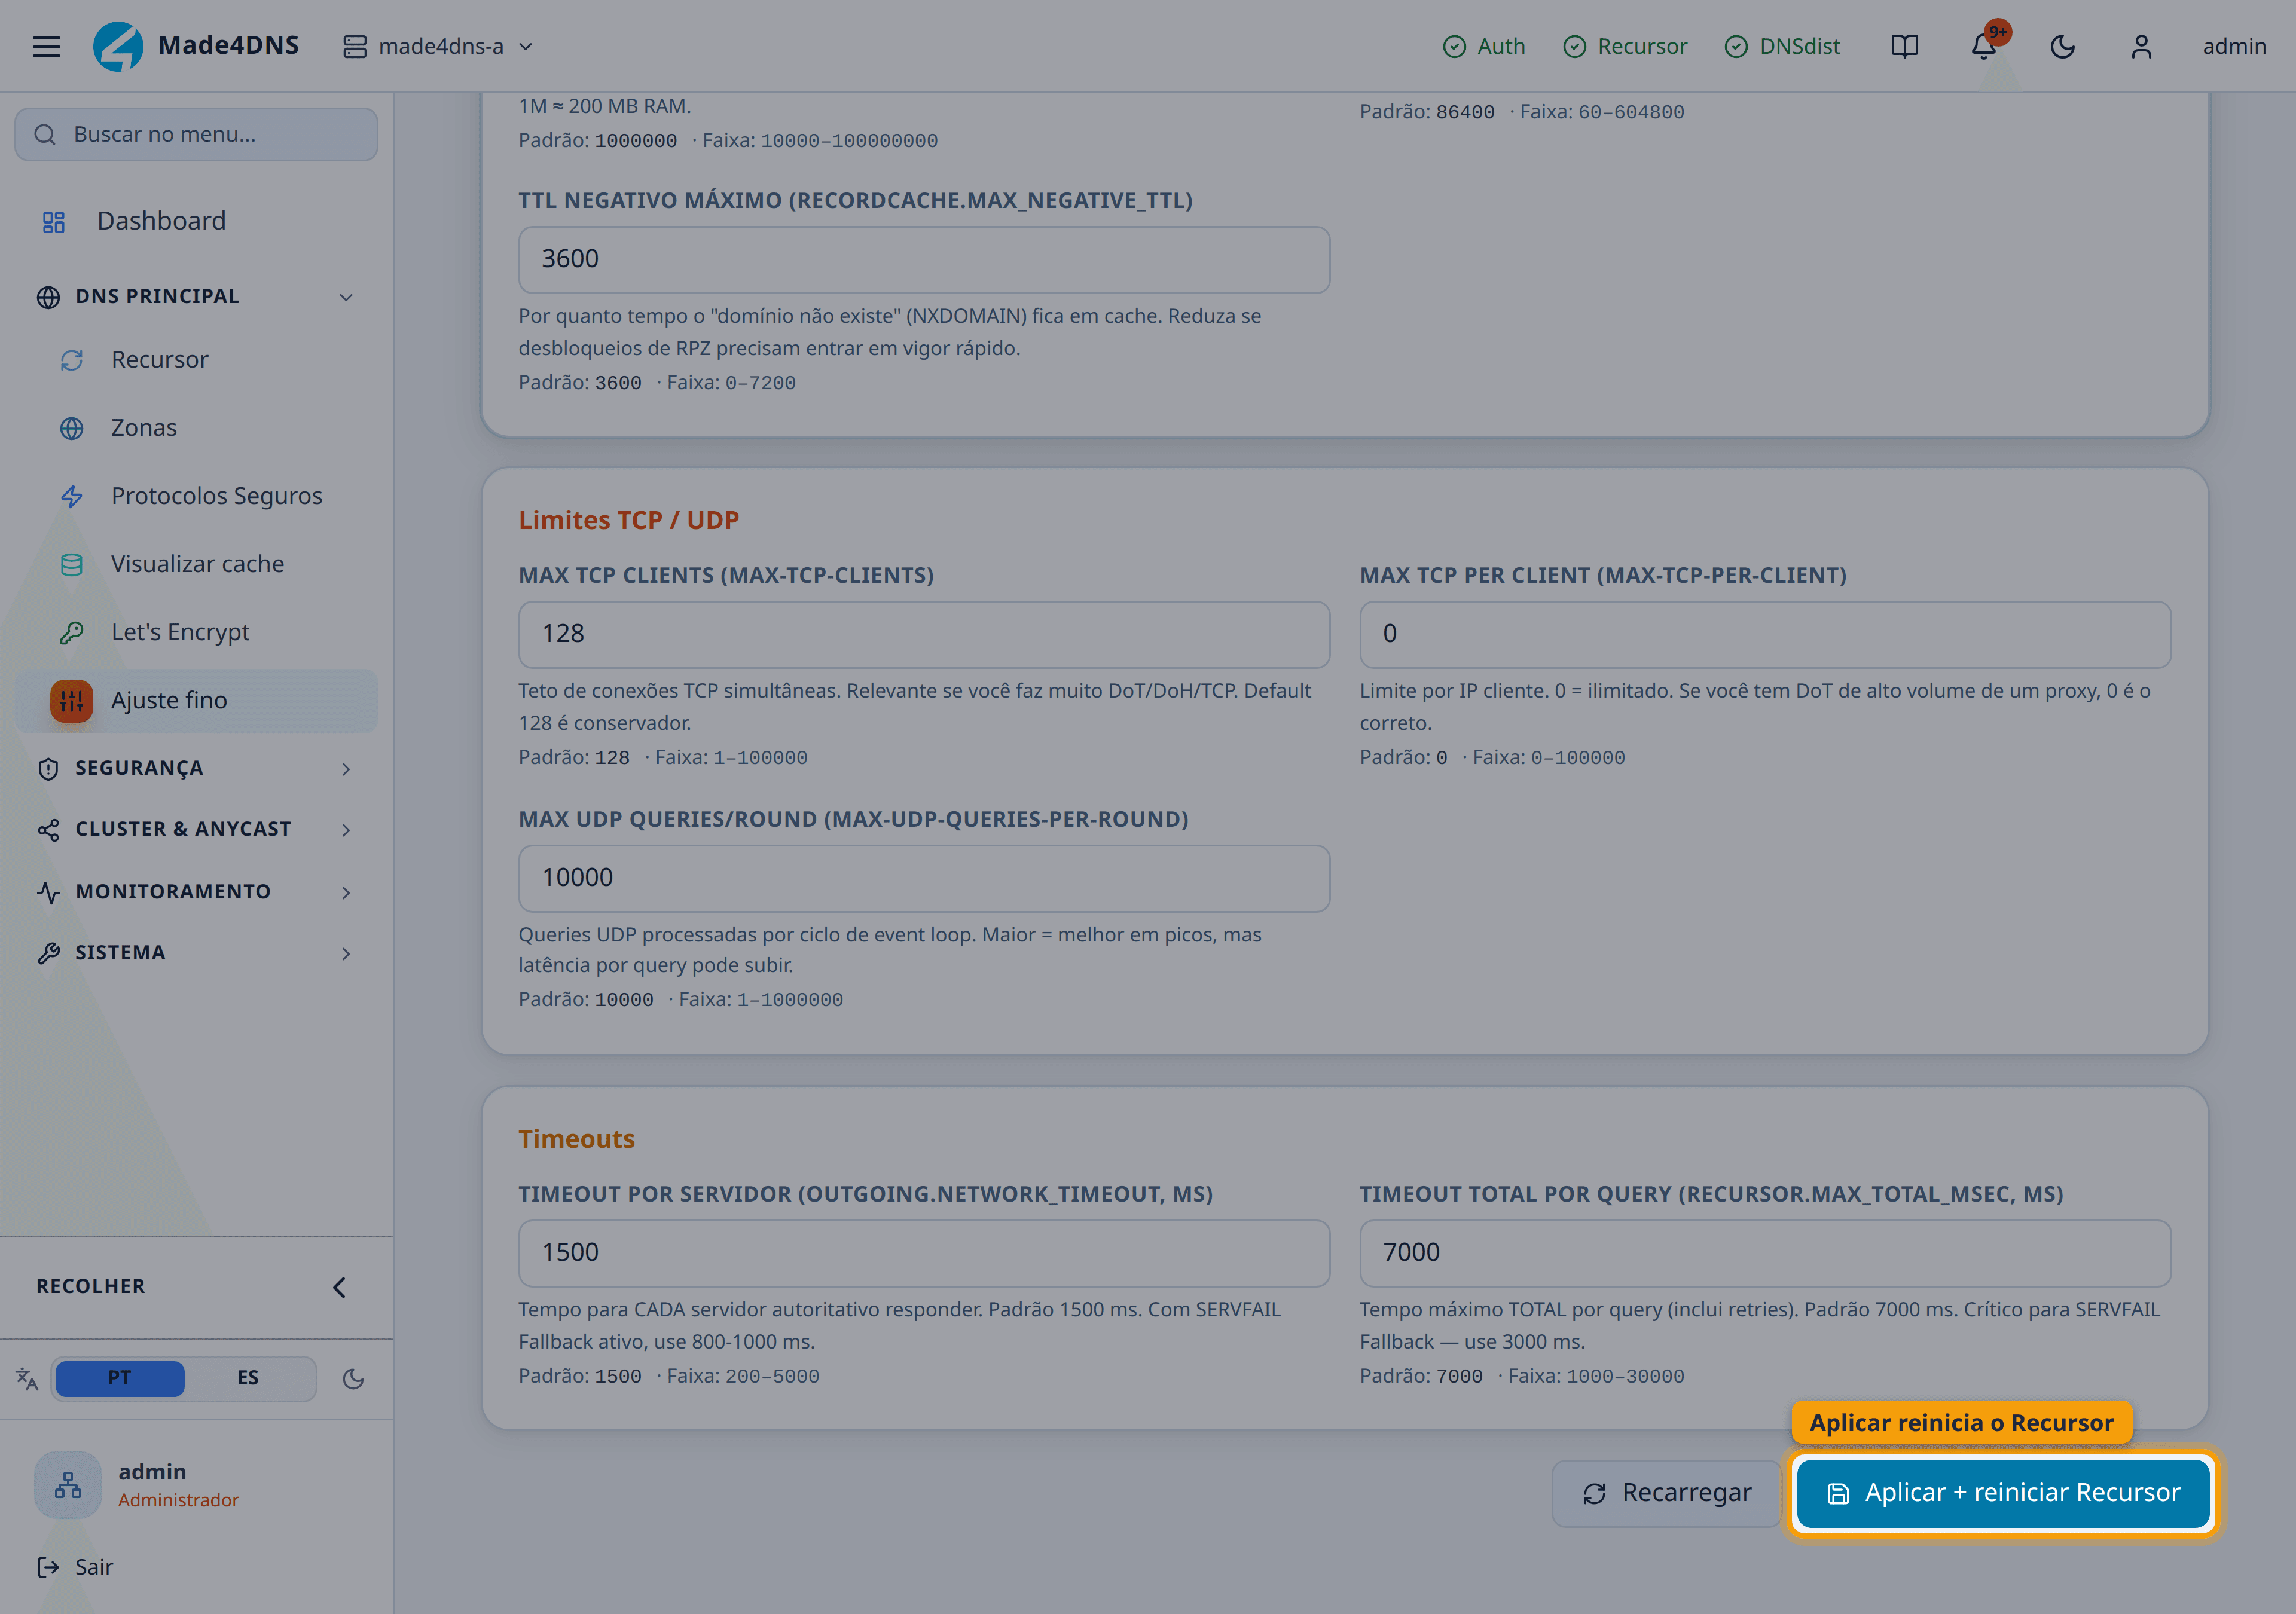Collapse the sidebar with Recolher
2296x1614 pixels.
196,1287
